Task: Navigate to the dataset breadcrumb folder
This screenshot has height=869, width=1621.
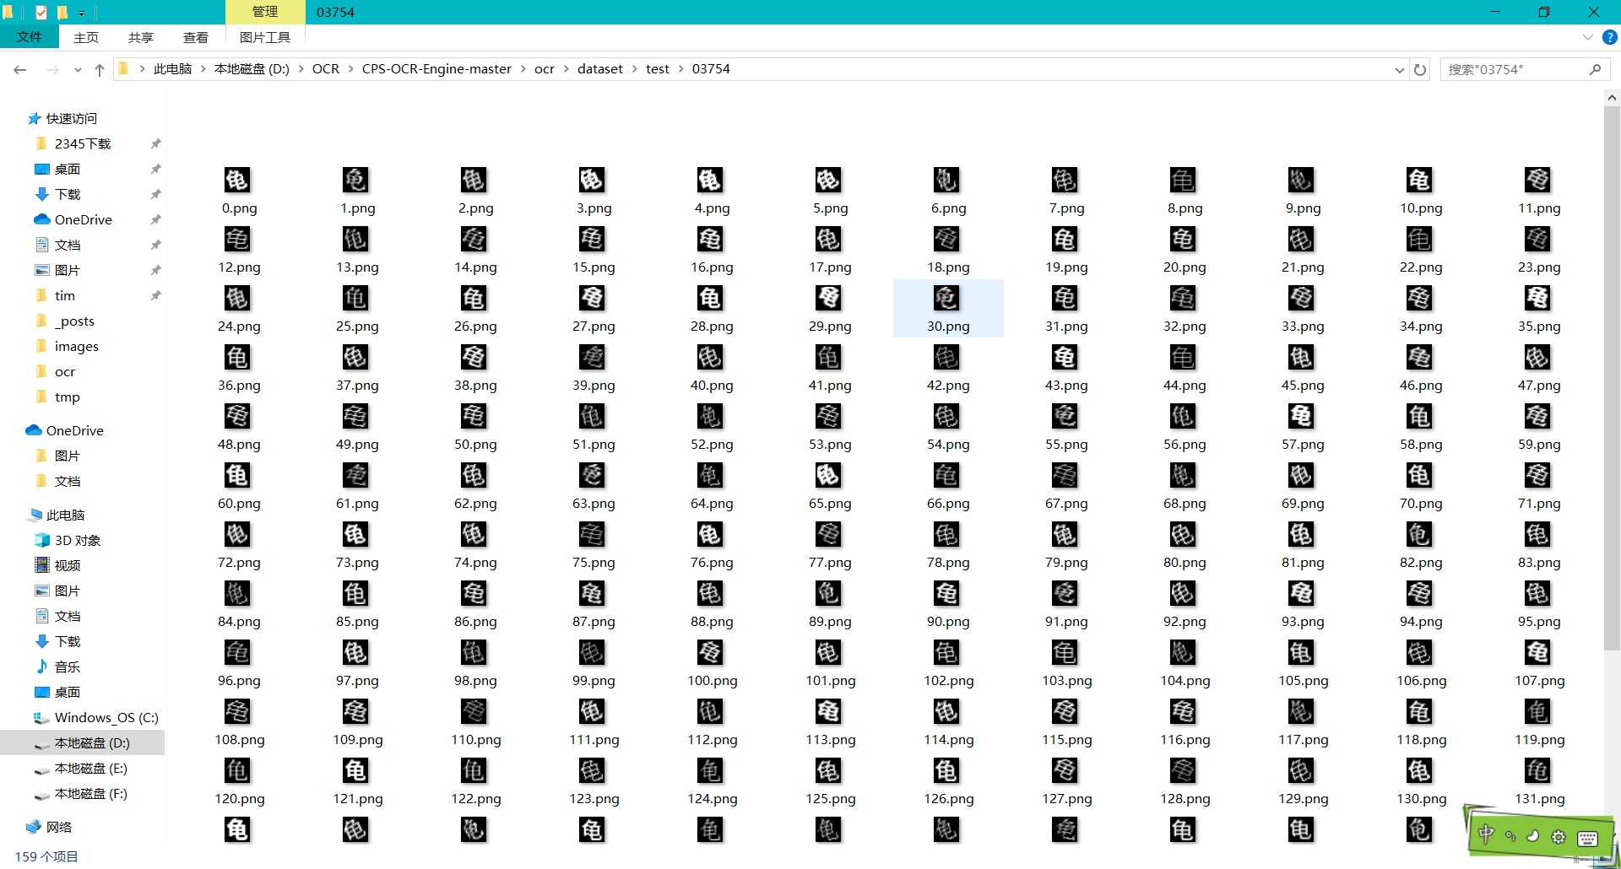Action: pyautogui.click(x=599, y=69)
